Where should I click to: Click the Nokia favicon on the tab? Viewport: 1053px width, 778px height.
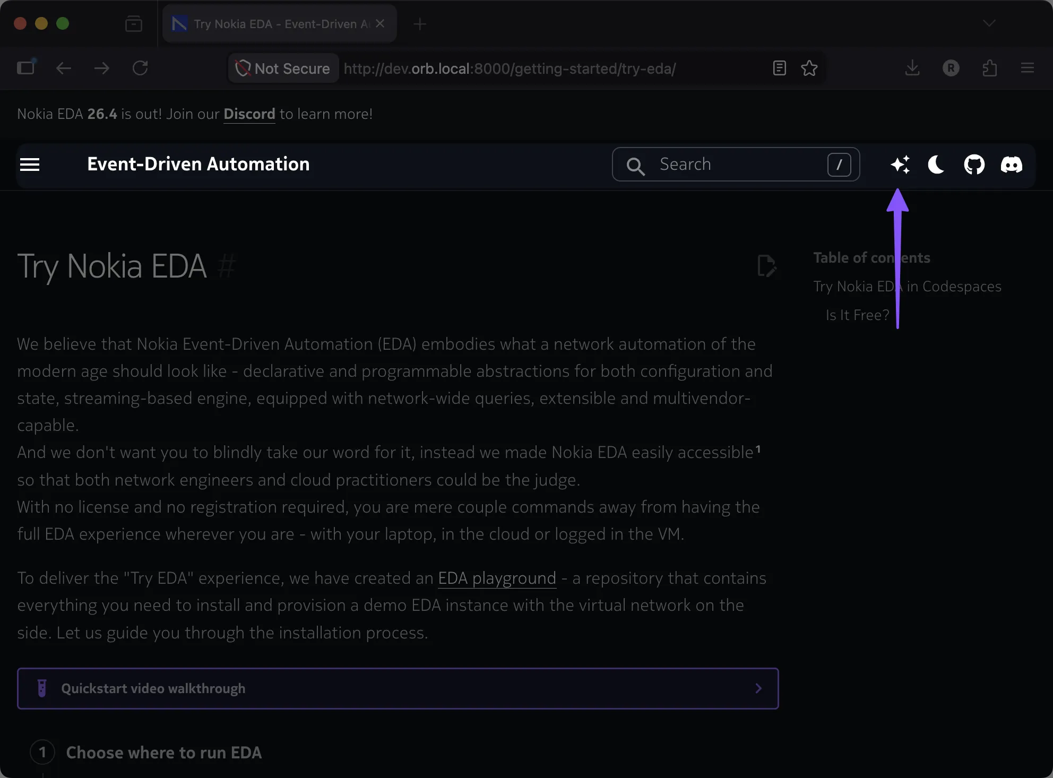[179, 24]
